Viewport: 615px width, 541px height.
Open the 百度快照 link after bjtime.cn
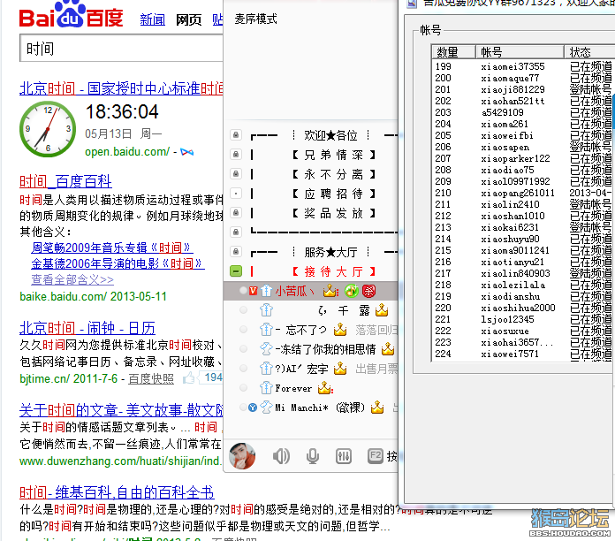pos(151,378)
